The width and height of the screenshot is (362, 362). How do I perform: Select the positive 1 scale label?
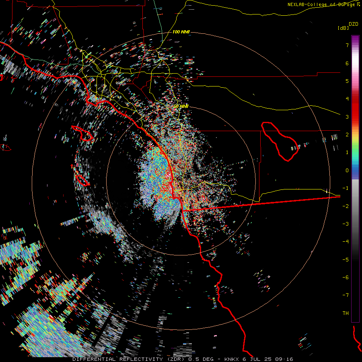point(347,152)
